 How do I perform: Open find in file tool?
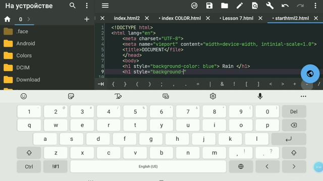(x=255, y=6)
